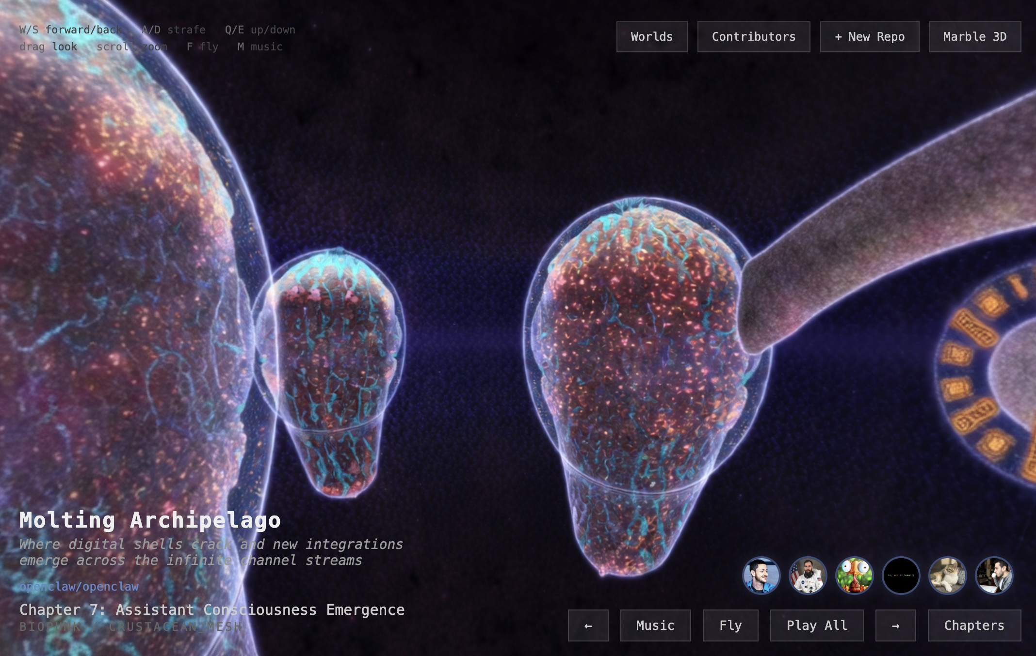Click the + New Repo button

point(870,37)
